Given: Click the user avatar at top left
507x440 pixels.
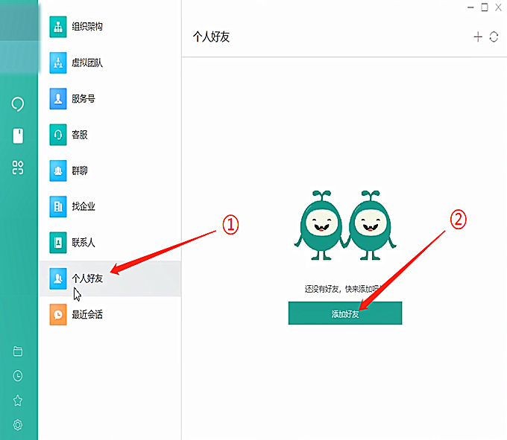Looking at the screenshot, I should click(19, 36).
